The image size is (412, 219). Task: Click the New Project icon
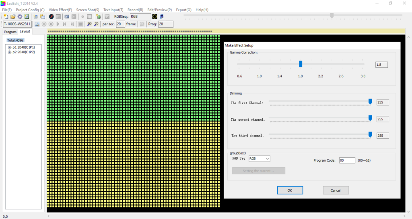6,16
